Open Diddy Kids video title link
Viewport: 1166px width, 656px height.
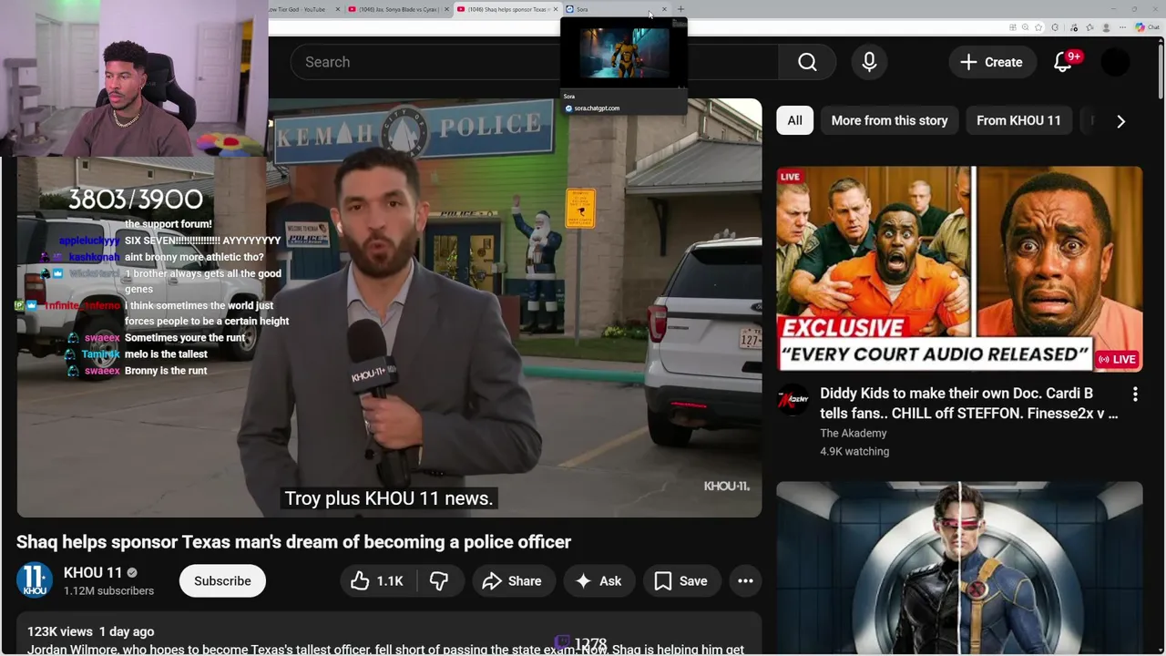[x=968, y=403]
